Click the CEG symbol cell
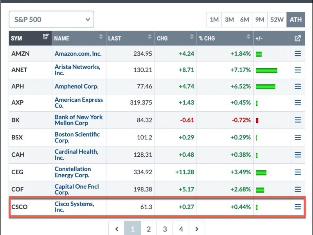313x235 pixels. tap(31, 172)
